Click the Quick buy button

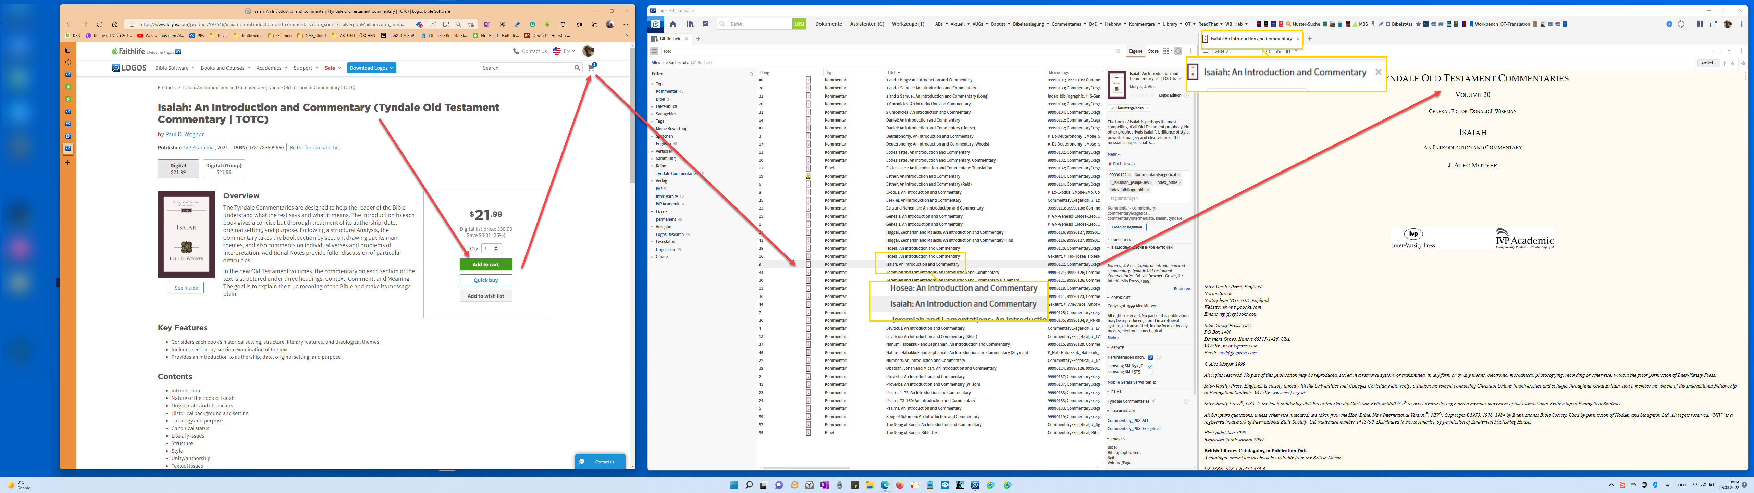coord(485,280)
